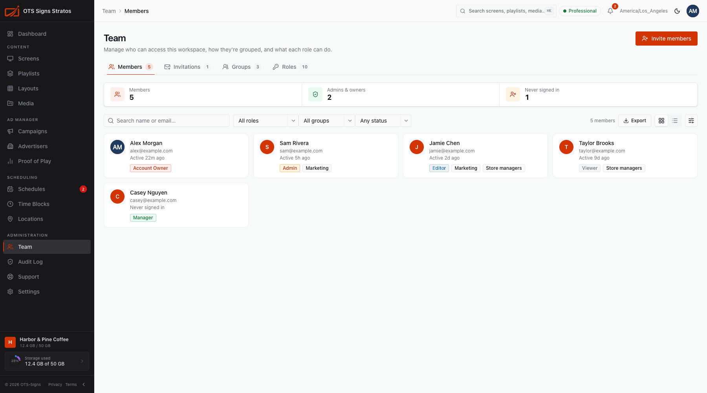Viewport: 707px width, 393px height.
Task: Open Time Blocks
Action: tap(47, 204)
